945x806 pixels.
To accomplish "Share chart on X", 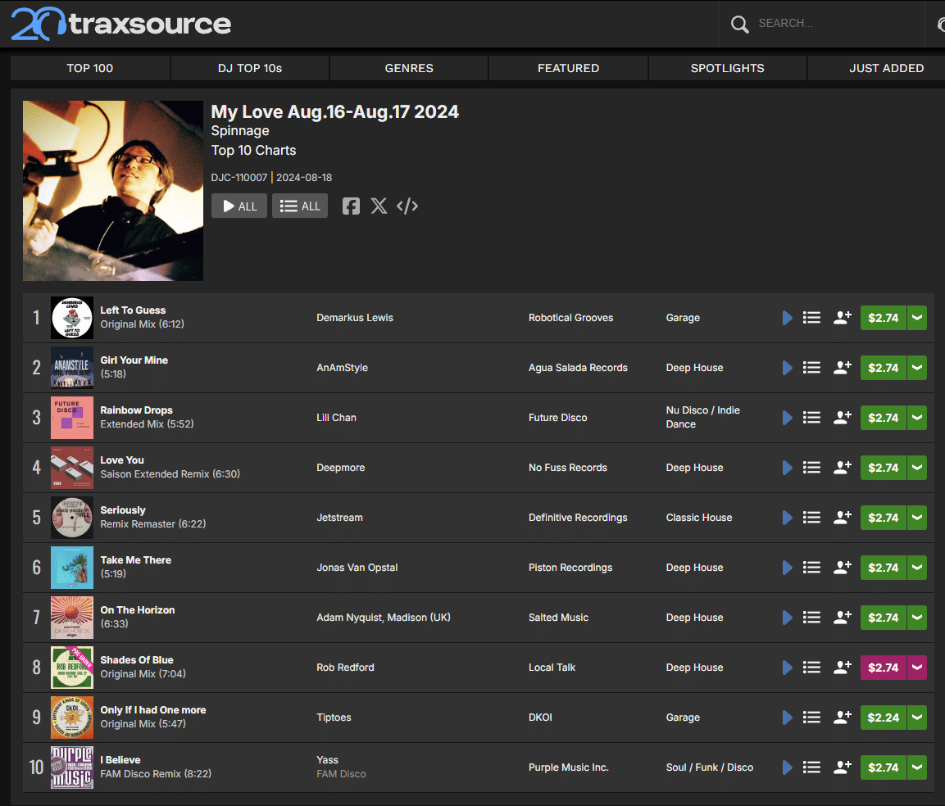I will tap(379, 206).
